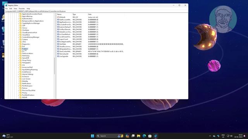Open the taskbar clock and date
248x139 pixels.
[239, 136]
